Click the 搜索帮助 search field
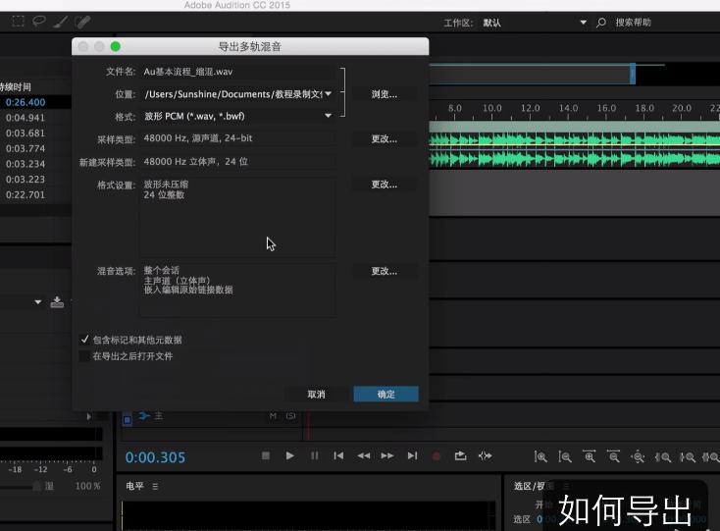720x531 pixels. (x=633, y=22)
